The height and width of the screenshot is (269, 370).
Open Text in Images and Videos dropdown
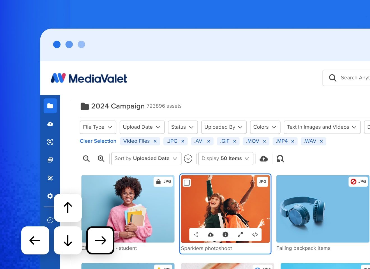[x=322, y=127]
